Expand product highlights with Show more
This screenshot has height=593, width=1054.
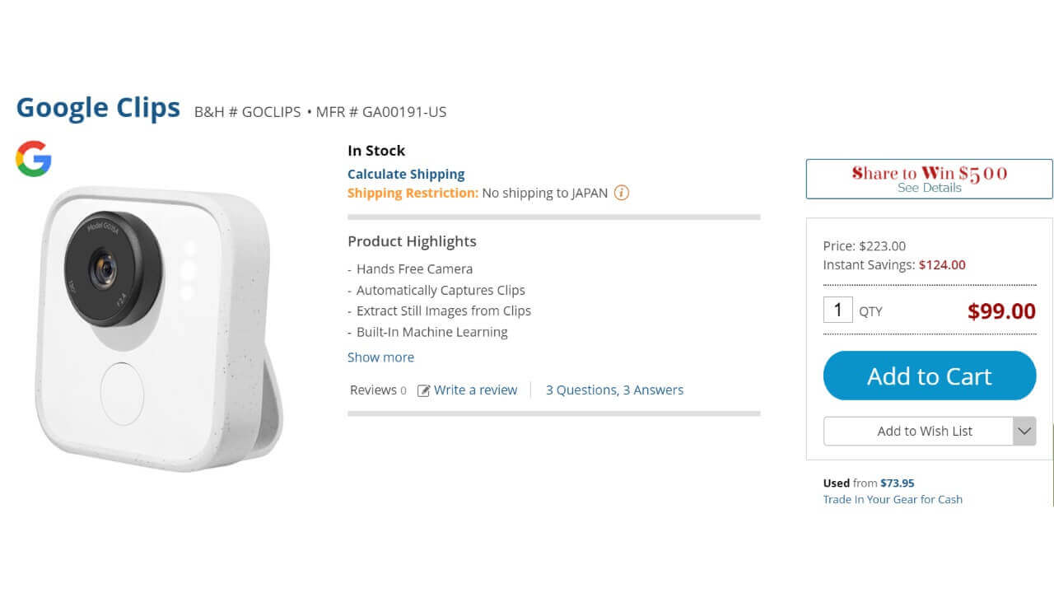[x=380, y=357]
